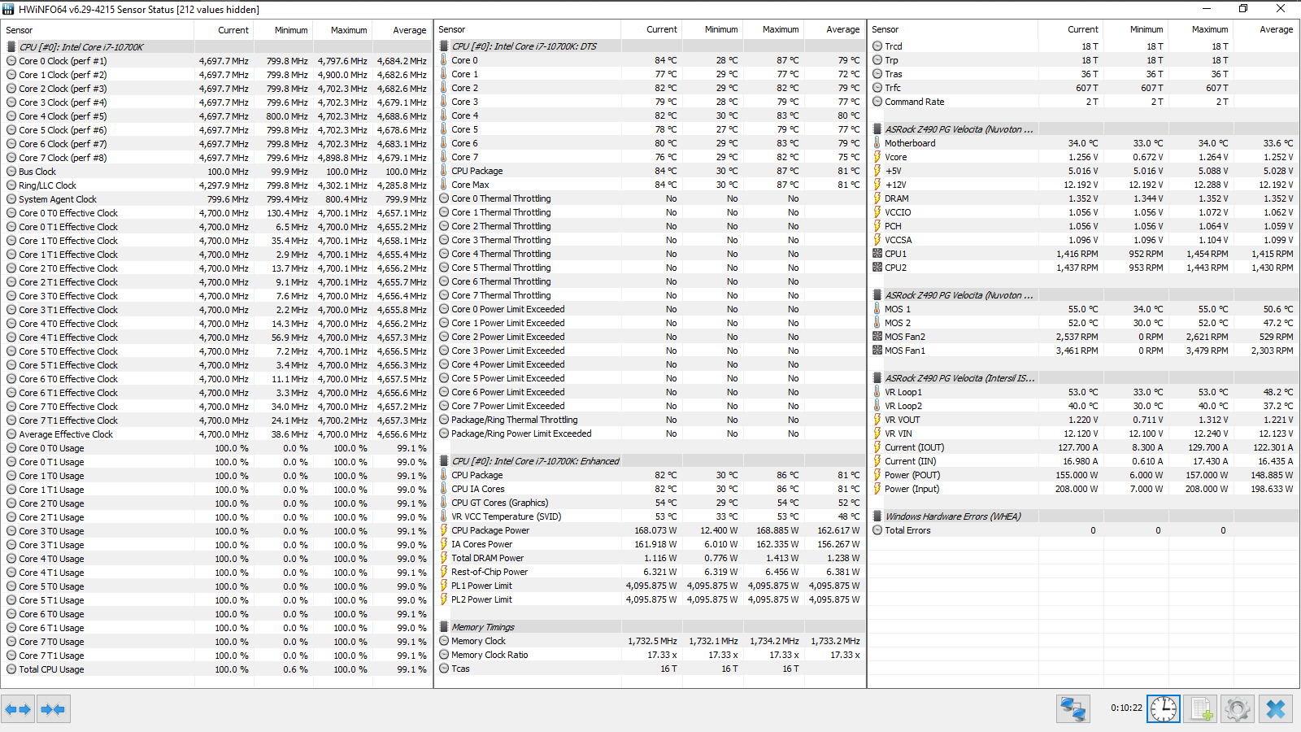This screenshot has width=1301, height=732.
Task: Select the Trfc timing row
Action: [x=1084, y=88]
